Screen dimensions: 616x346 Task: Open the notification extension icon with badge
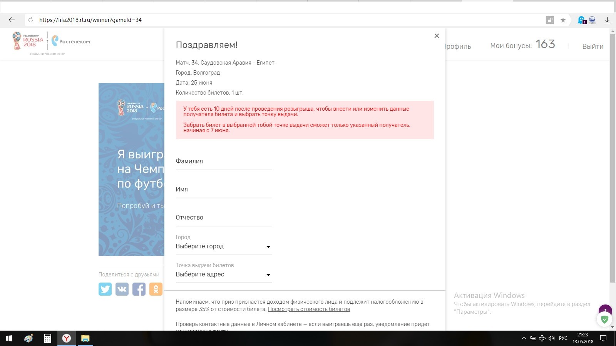(582, 20)
